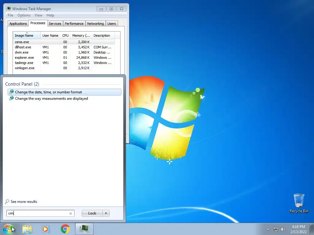Viewport: 314px width, 235px height.
Task: Click the taskbar clock and date
Action: pyautogui.click(x=298, y=229)
